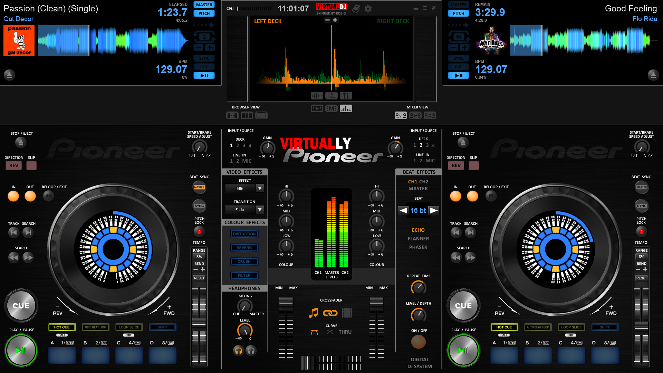
Task: Activate CRUSH colour effect
Action: [243, 261]
